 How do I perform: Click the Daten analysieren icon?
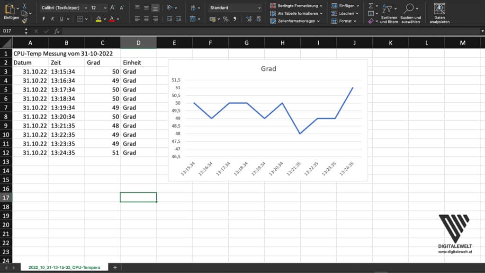tap(440, 13)
